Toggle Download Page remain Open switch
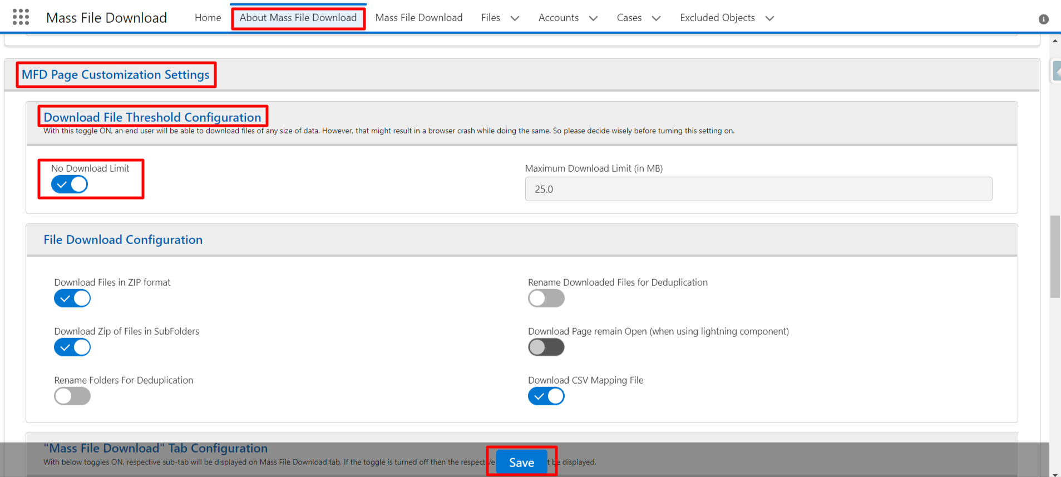Image resolution: width=1061 pixels, height=477 pixels. click(x=546, y=347)
